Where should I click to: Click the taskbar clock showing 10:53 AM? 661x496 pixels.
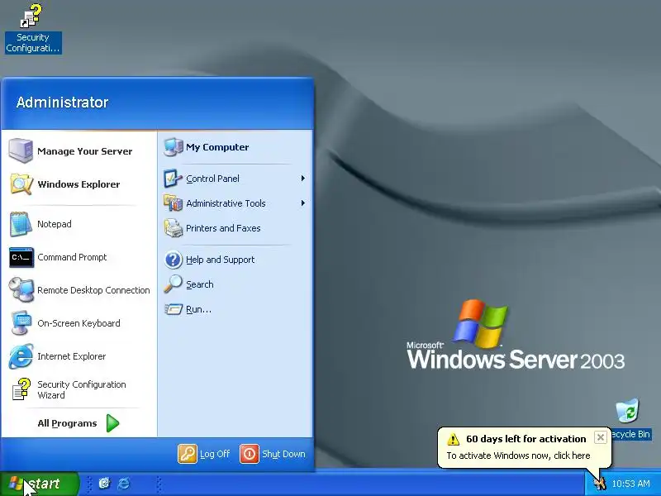pyautogui.click(x=630, y=484)
